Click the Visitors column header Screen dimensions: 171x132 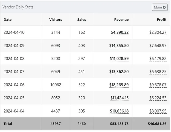tap(55, 20)
